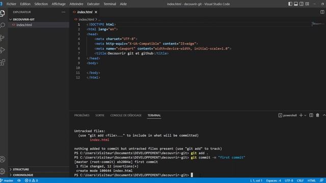The height and width of the screenshot is (183, 326).
Task: Close the index.html editor tab
Action: pos(96,12)
